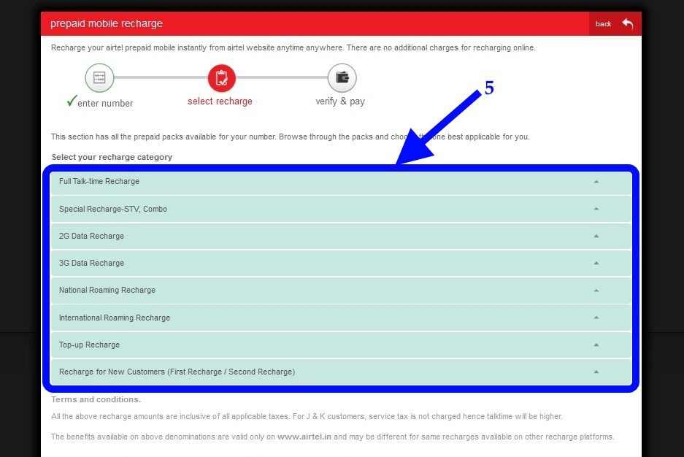This screenshot has height=457, width=684.
Task: Click arrow on 3G Data Recharge row
Action: click(596, 263)
